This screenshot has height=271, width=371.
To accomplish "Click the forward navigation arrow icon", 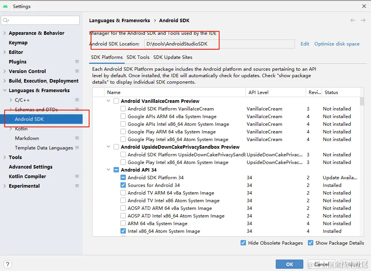I will coord(362,21).
